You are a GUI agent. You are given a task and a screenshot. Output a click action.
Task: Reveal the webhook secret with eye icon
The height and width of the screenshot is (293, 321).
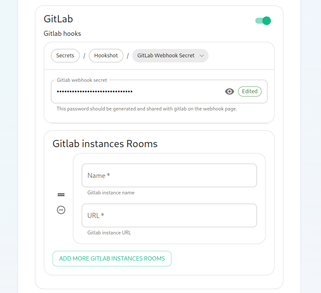click(x=229, y=91)
